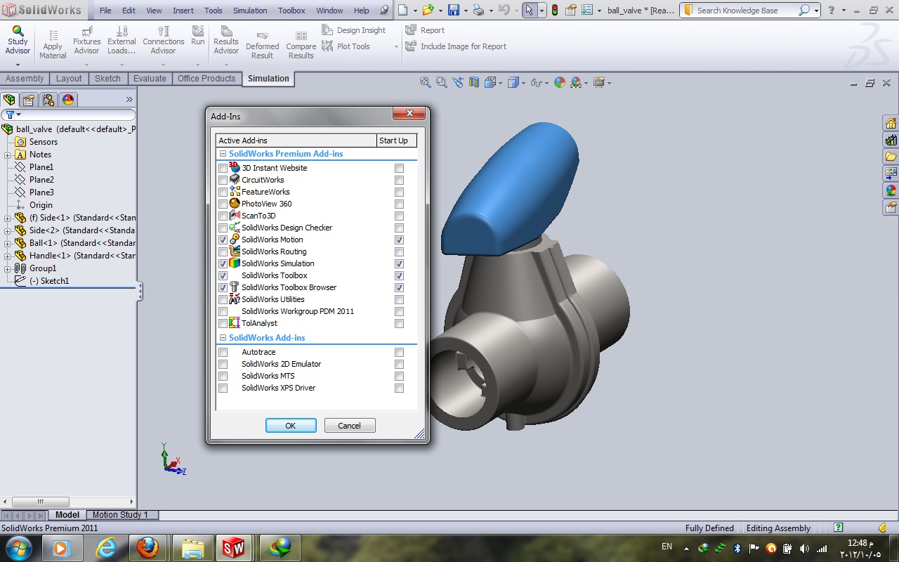Click OK in the Add-Ins dialog

click(291, 426)
